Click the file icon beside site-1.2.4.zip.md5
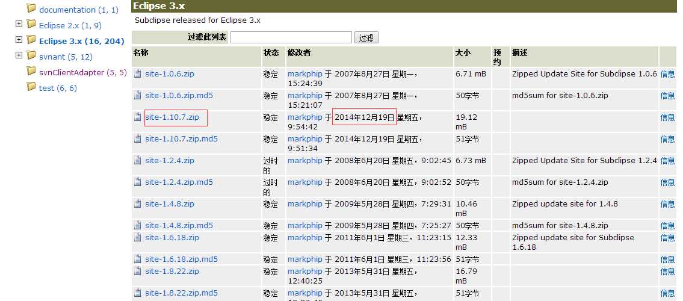683x301 pixels. [138, 182]
